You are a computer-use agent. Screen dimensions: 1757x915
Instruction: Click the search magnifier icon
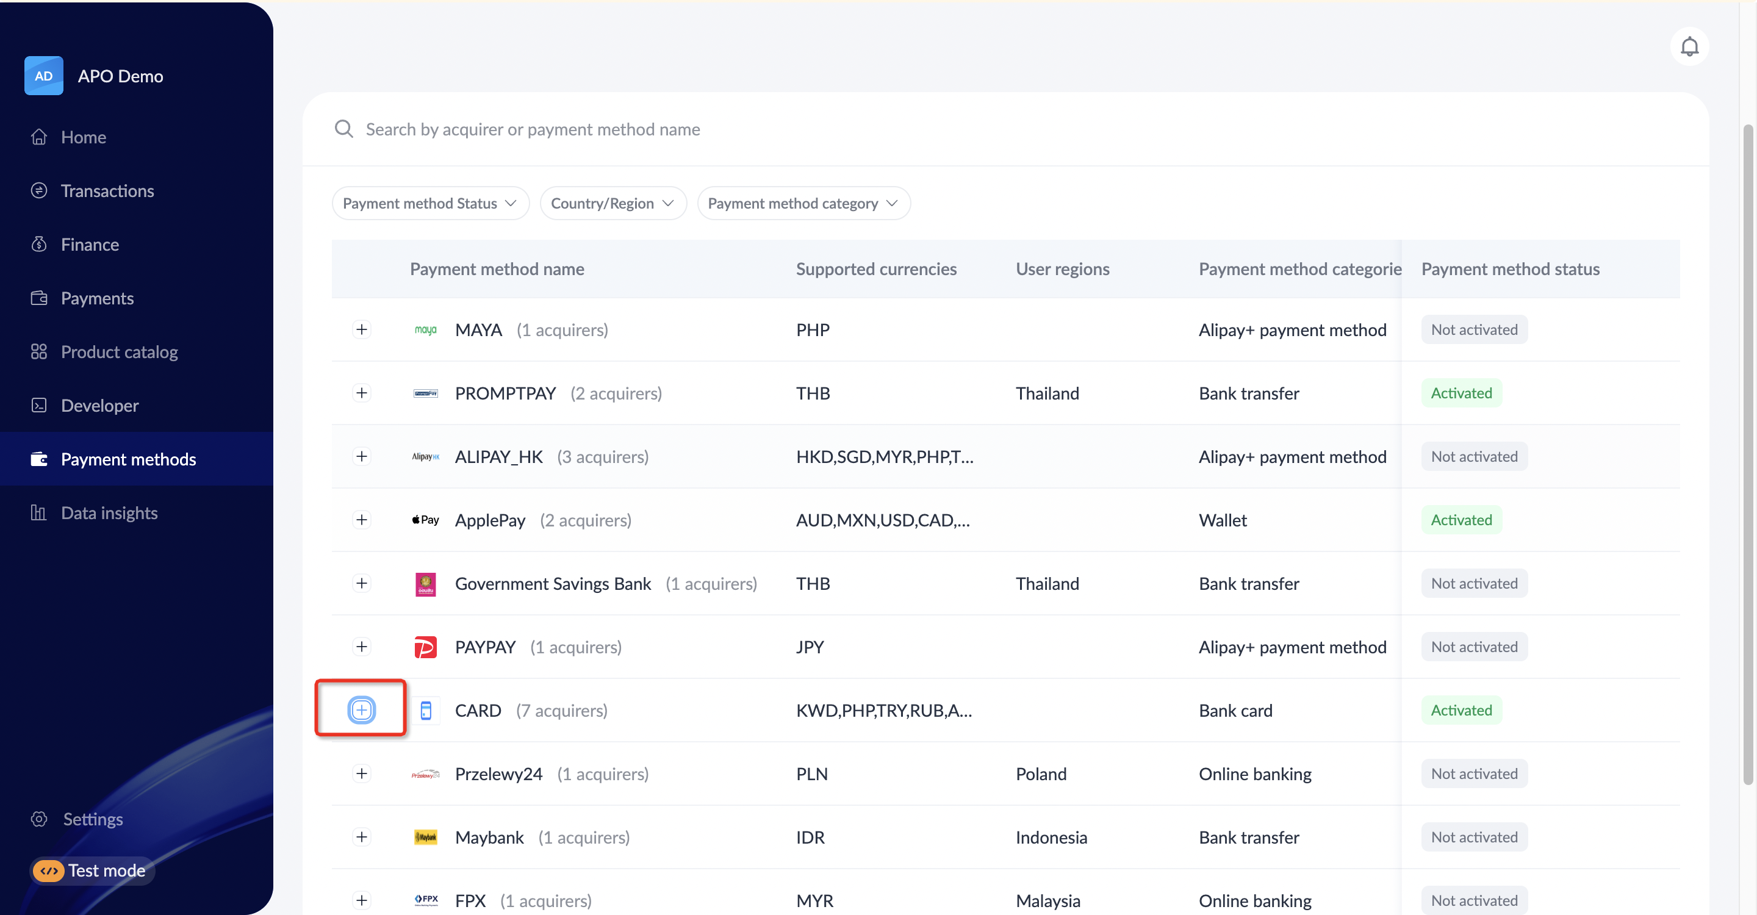tap(343, 129)
